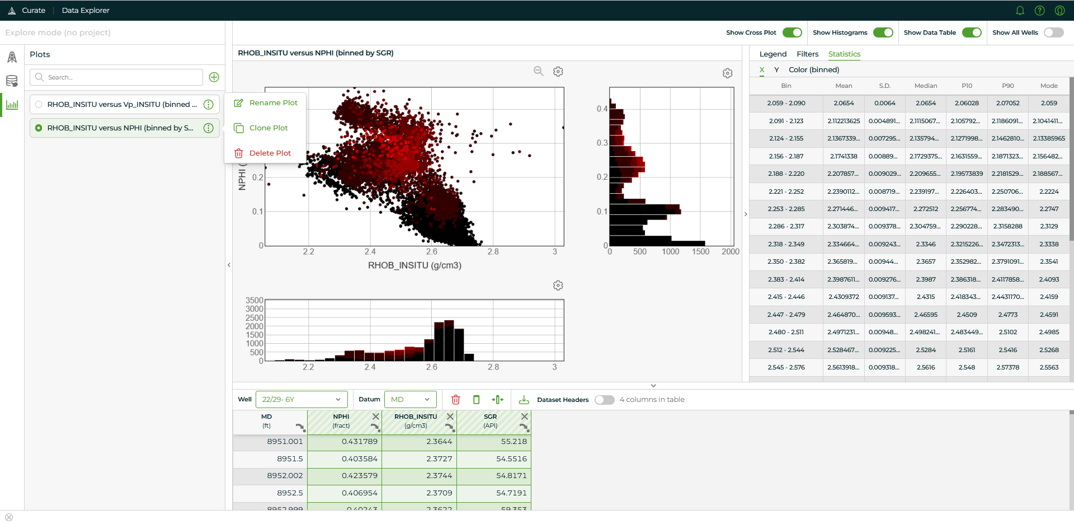The height and width of the screenshot is (524, 1074).
Task: Open the Datum MD dropdown
Action: (410, 400)
